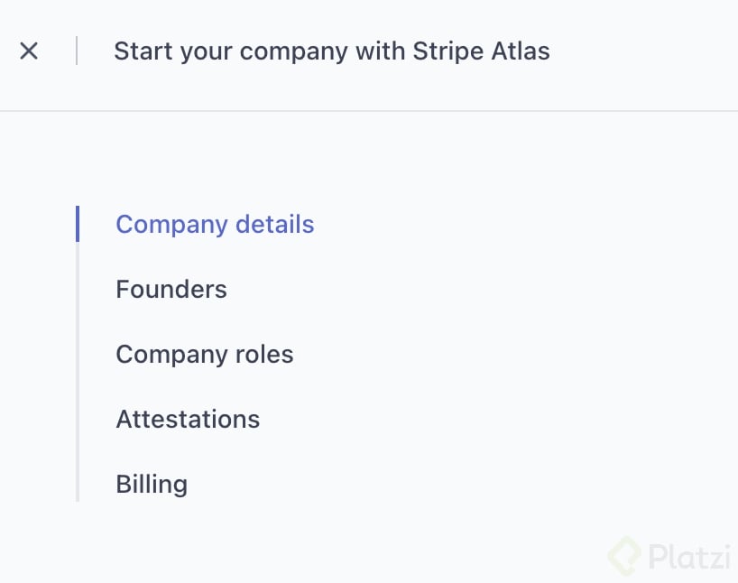The image size is (738, 583).
Task: Click the words Stripe Atlas in header
Action: pyautogui.click(x=481, y=51)
